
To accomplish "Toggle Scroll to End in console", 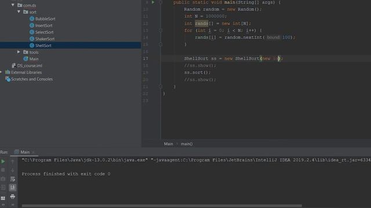I will click(x=13, y=187).
